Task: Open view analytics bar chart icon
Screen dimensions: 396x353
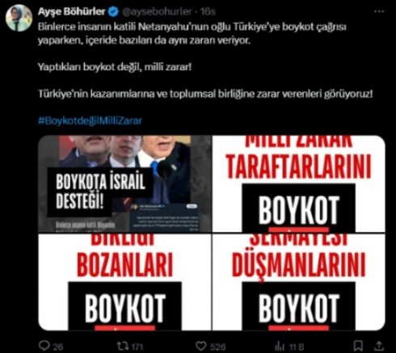Action: [280, 346]
